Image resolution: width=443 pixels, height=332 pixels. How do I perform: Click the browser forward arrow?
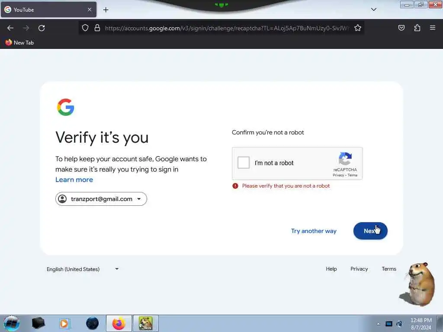pyautogui.click(x=26, y=28)
